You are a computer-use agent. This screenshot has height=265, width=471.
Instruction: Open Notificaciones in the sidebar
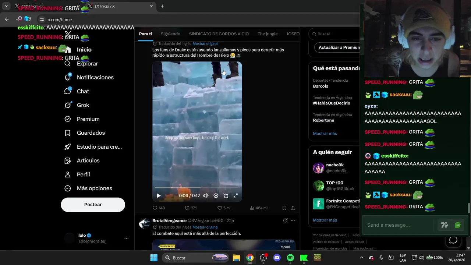coord(89,77)
